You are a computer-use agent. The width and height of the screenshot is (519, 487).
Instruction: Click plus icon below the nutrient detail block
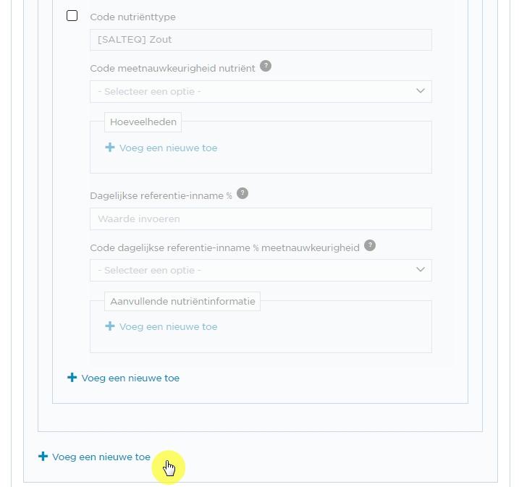click(x=72, y=378)
